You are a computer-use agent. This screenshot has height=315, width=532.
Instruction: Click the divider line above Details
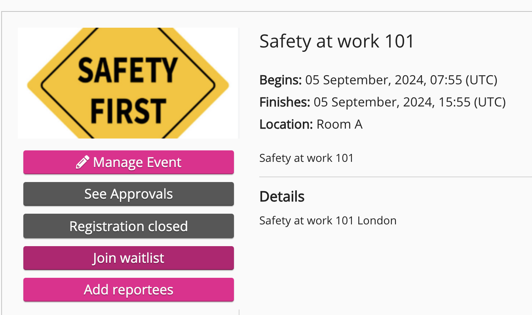pos(395,177)
